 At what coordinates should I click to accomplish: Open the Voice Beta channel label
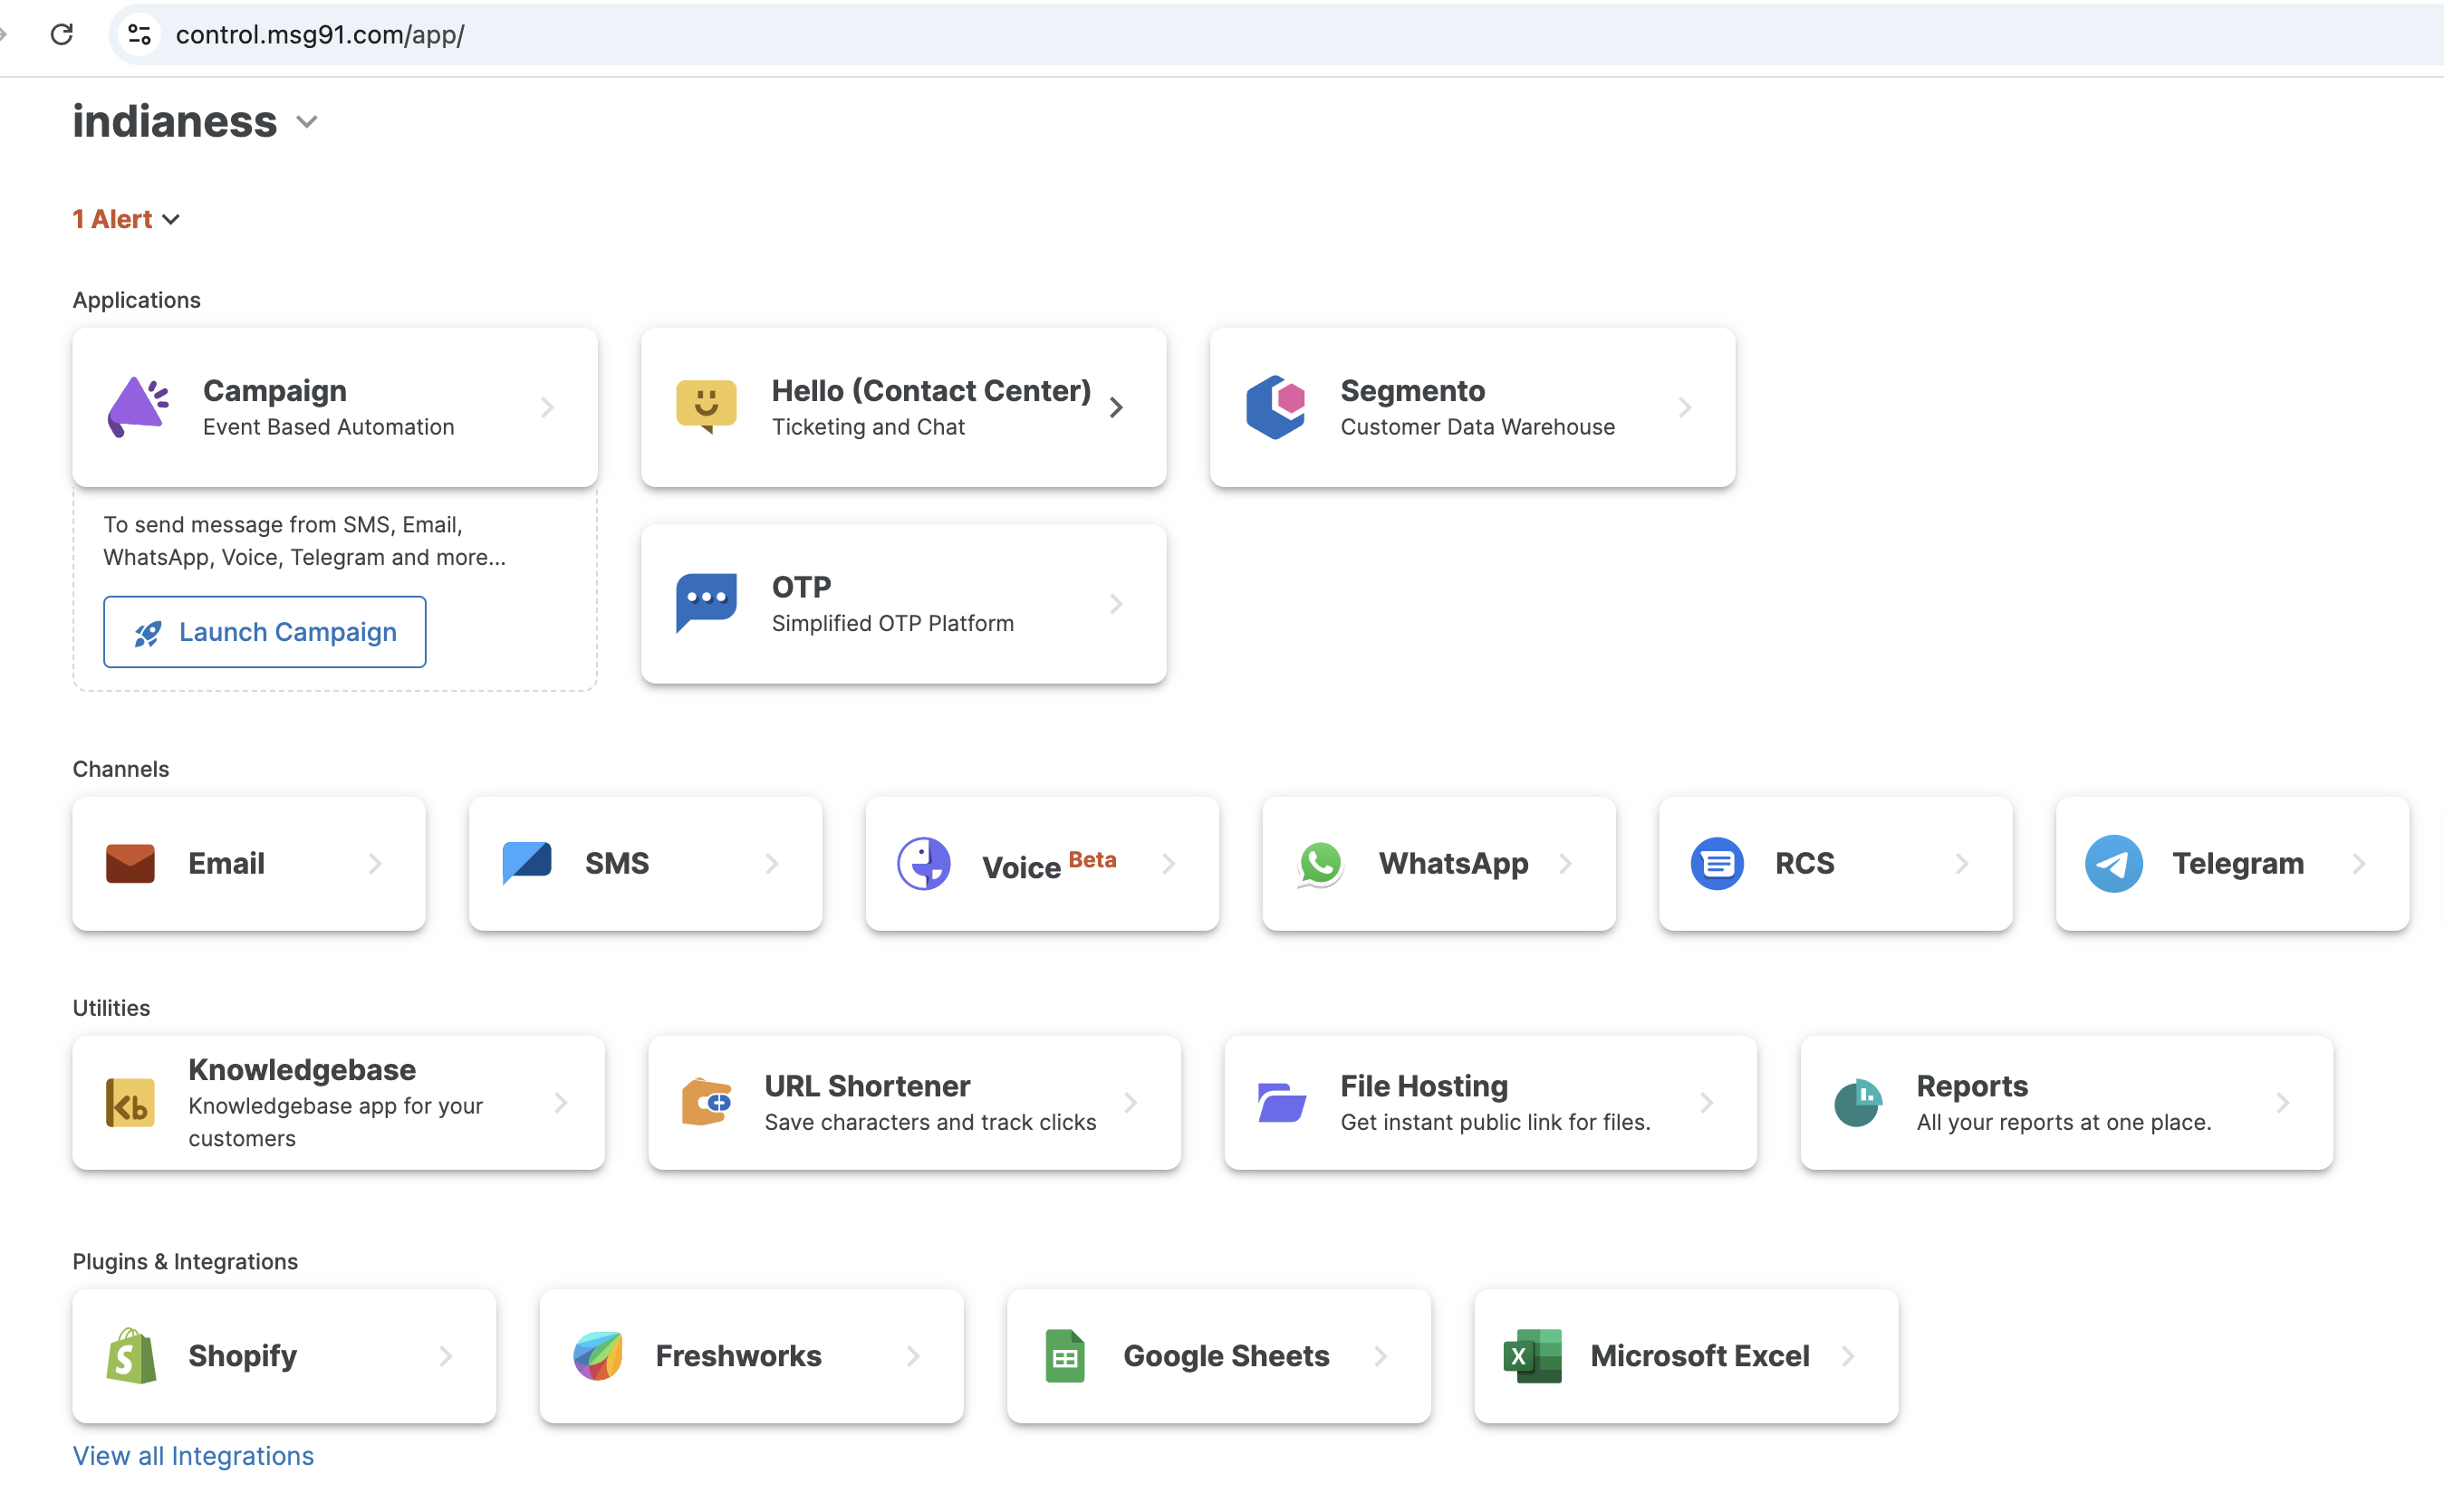click(1048, 864)
